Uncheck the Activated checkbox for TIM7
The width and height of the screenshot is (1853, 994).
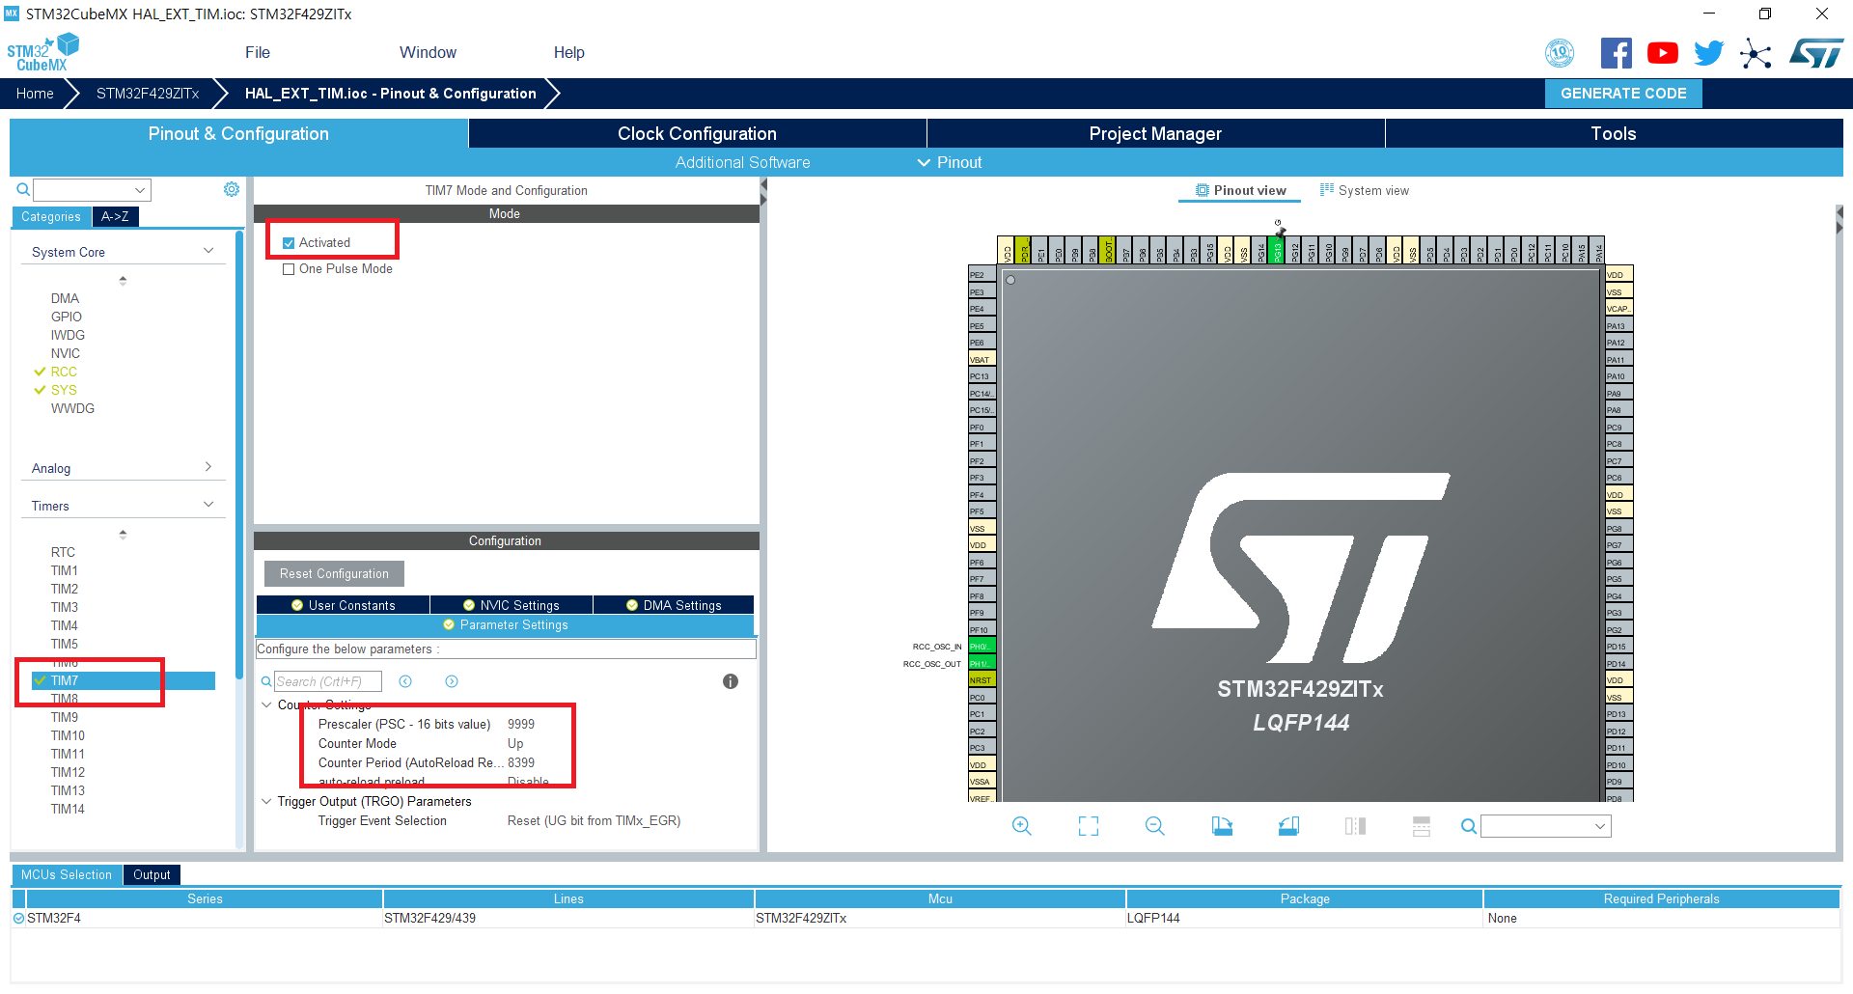pos(289,243)
